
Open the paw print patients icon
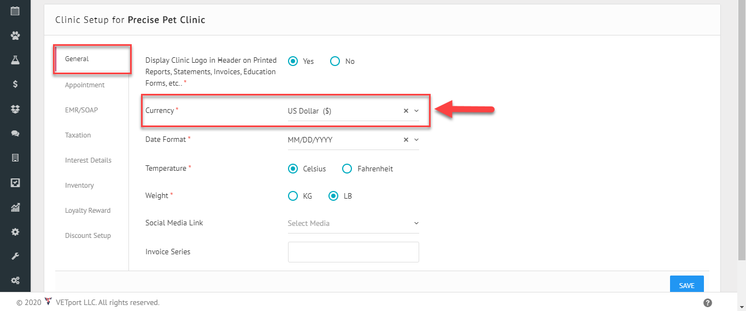(x=15, y=35)
